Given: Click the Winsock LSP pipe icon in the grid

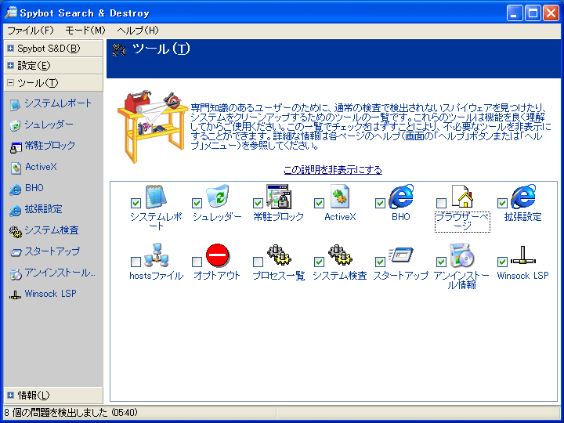Looking at the screenshot, I should pyautogui.click(x=523, y=255).
